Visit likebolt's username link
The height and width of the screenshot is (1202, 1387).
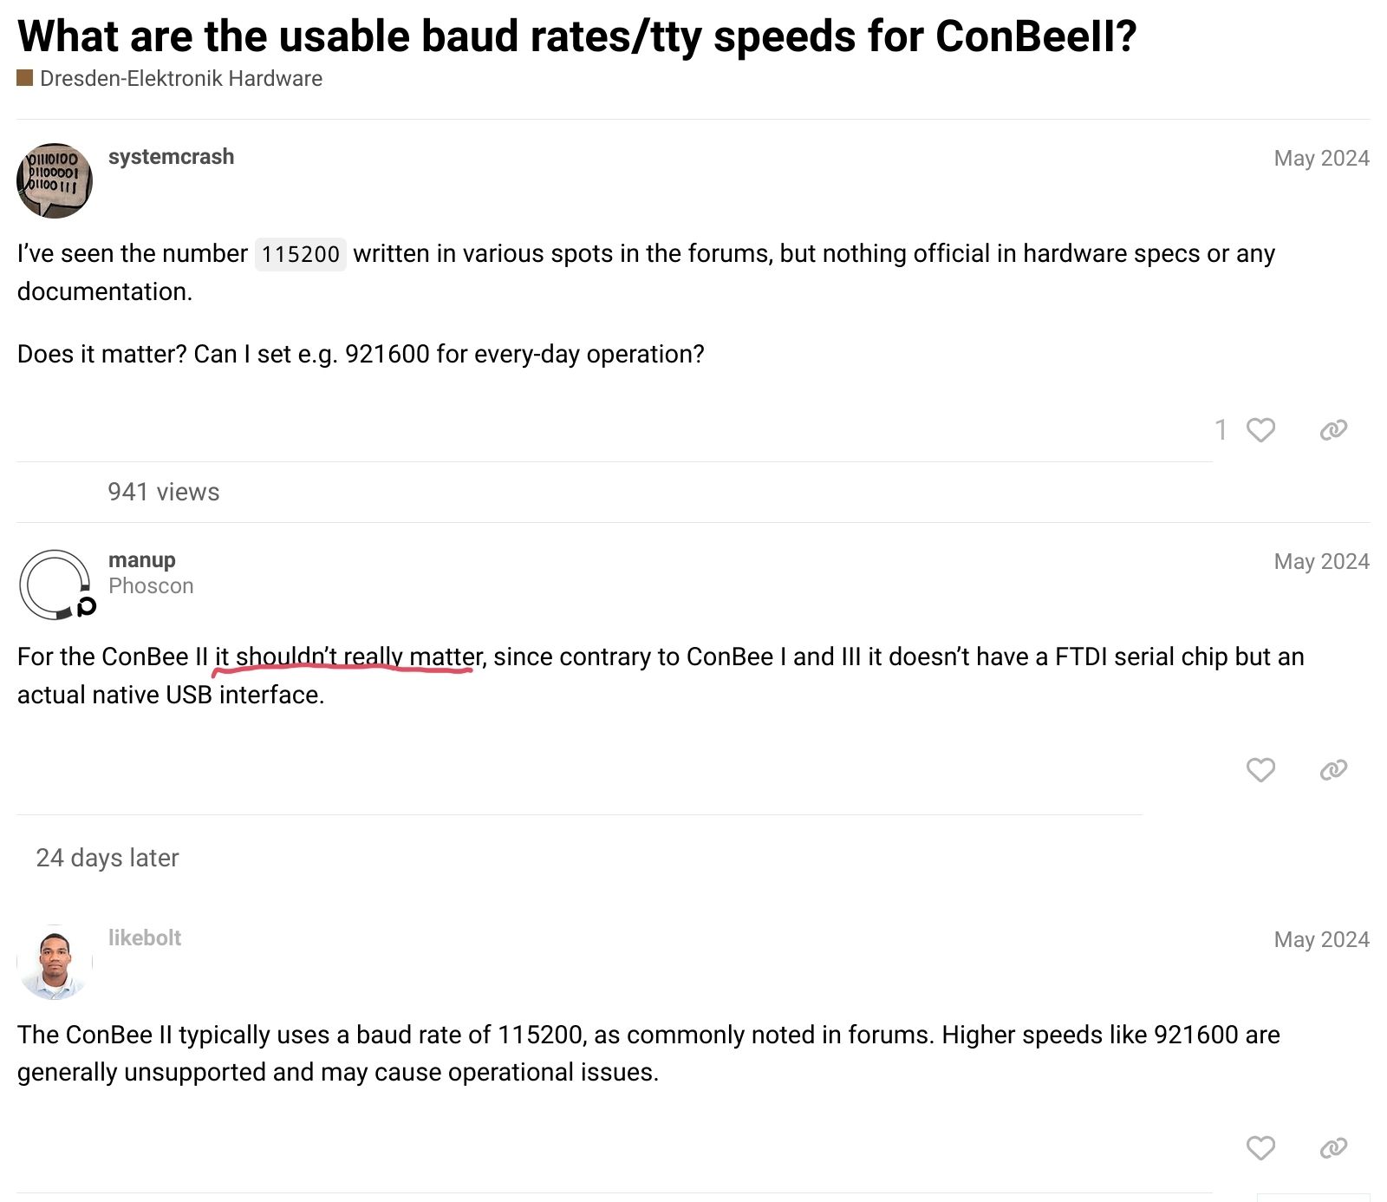tap(144, 938)
